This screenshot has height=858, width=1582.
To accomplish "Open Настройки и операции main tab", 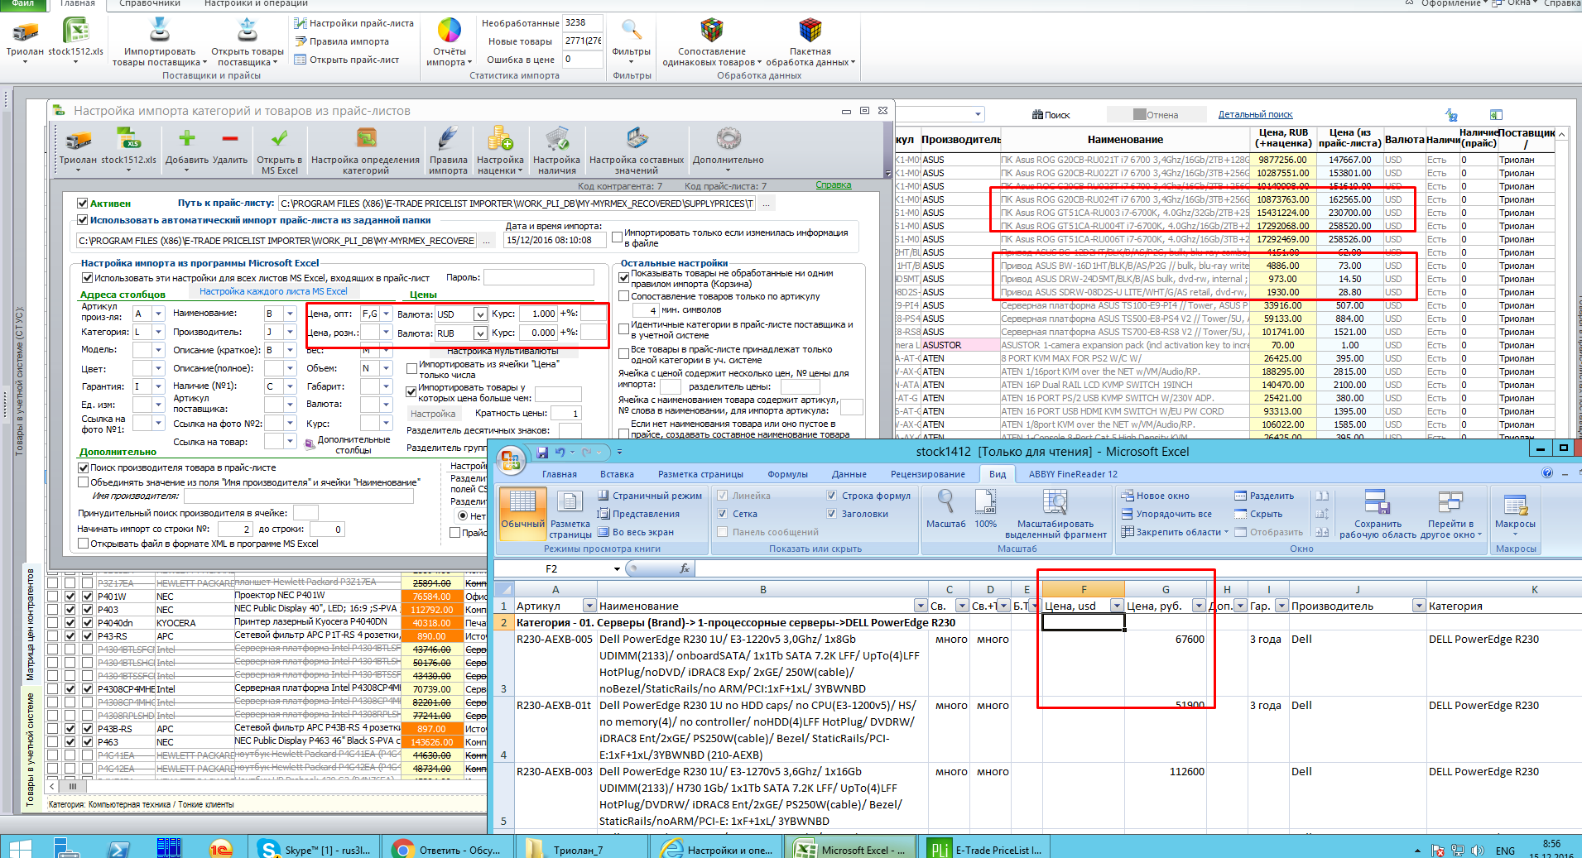I will tap(256, 3).
